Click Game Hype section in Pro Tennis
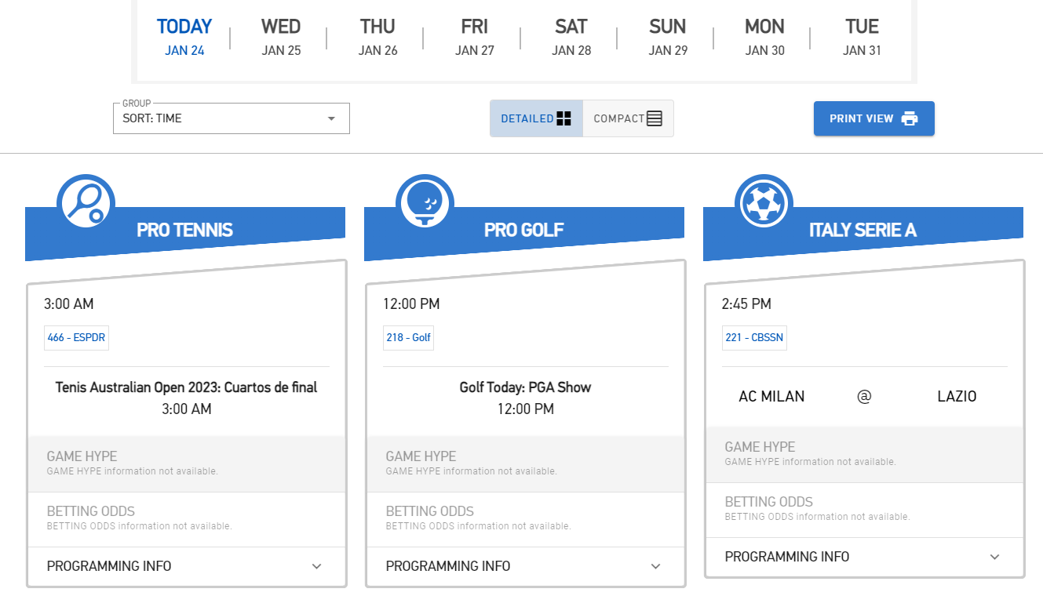This screenshot has height=596, width=1043. (186, 463)
